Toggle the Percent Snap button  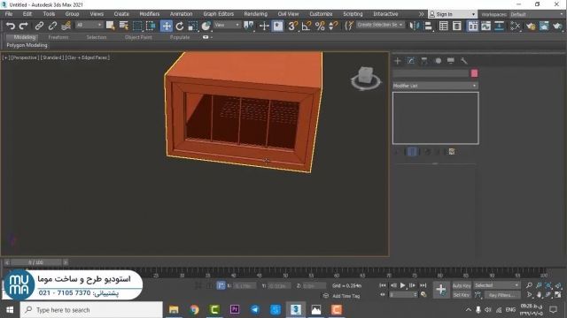coord(320,26)
